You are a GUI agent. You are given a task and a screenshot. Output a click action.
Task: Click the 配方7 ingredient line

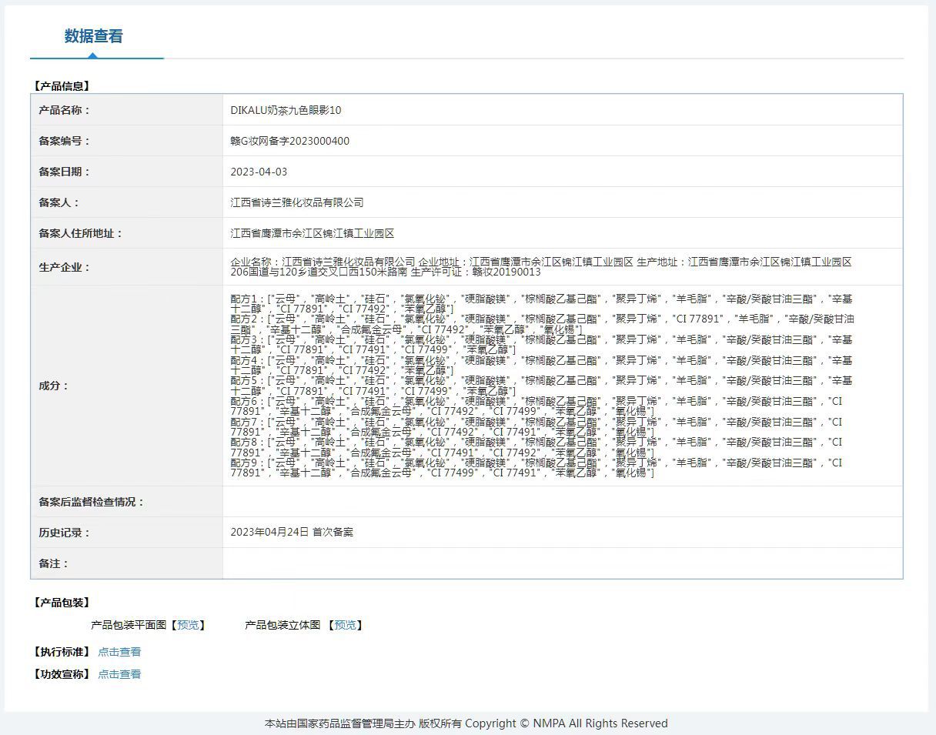coord(537,427)
